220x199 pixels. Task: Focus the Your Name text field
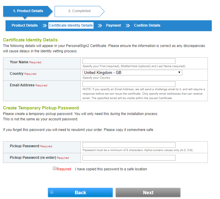(x=129, y=61)
